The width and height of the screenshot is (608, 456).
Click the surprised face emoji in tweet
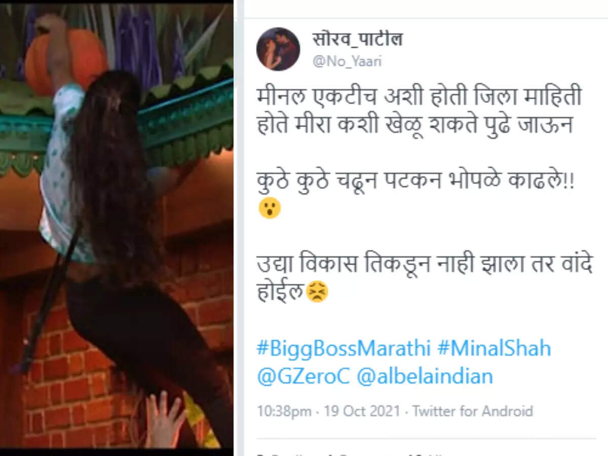[270, 207]
